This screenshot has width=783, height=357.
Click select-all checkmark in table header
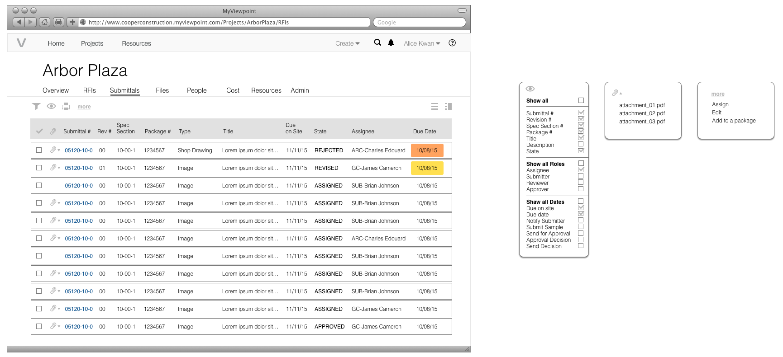(x=39, y=131)
